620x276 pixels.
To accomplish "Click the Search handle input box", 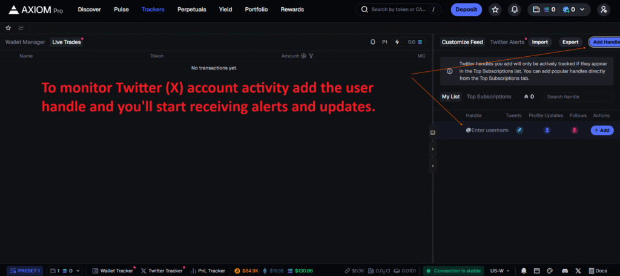I will pos(577,97).
